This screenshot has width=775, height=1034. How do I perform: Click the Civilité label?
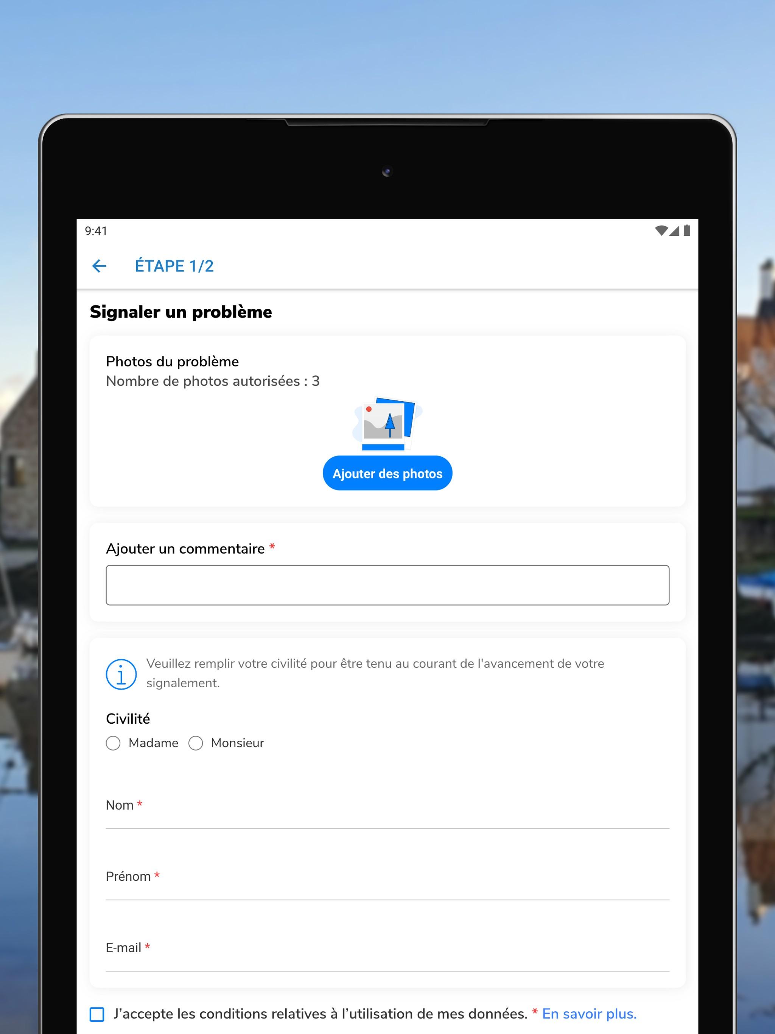[x=128, y=718]
